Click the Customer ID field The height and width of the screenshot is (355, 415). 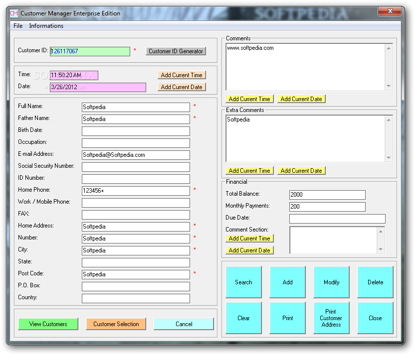(x=90, y=51)
